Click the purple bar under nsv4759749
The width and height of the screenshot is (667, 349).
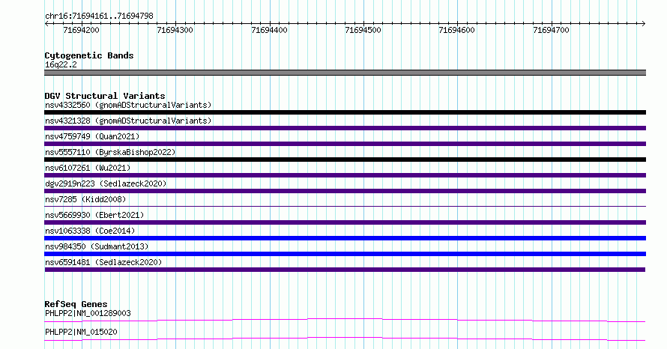tap(345, 144)
